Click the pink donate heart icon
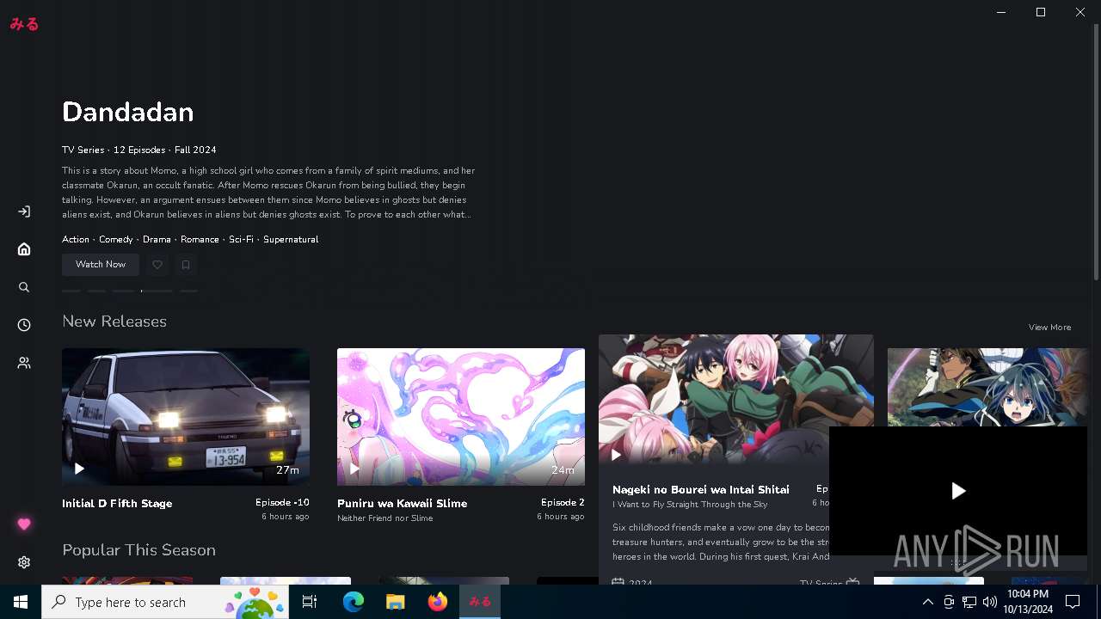 (x=24, y=524)
